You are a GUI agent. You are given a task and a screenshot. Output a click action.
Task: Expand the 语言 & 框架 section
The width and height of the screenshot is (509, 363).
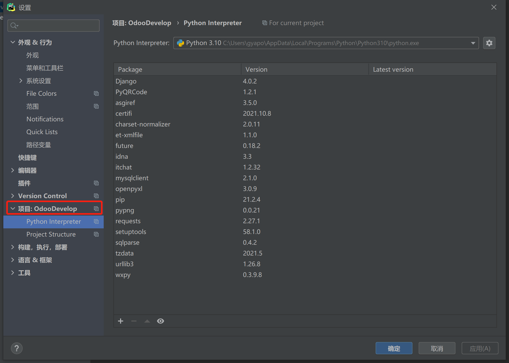[13, 260]
